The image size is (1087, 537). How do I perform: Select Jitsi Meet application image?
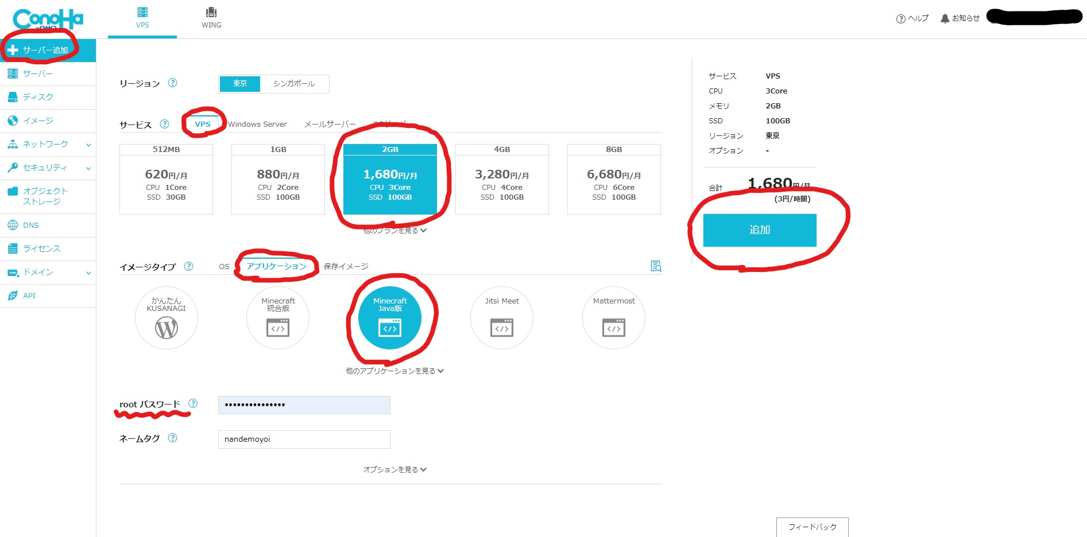coord(502,318)
